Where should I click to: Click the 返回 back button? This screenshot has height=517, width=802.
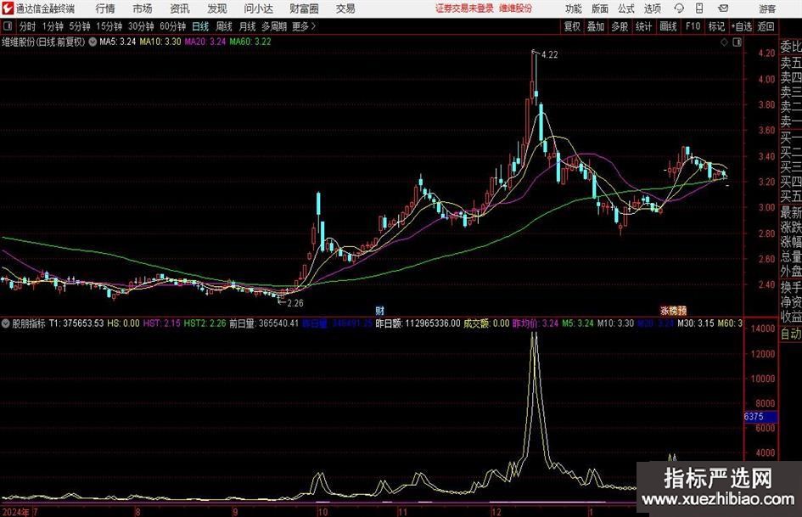766,26
